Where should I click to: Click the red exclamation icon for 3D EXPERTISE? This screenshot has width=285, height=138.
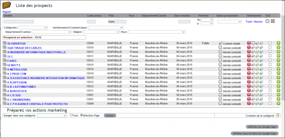click(249, 43)
